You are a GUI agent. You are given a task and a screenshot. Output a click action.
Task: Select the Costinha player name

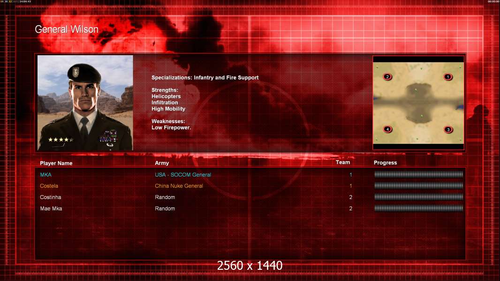click(50, 197)
